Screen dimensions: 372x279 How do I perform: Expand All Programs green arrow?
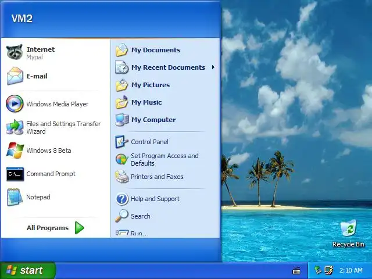point(79,228)
